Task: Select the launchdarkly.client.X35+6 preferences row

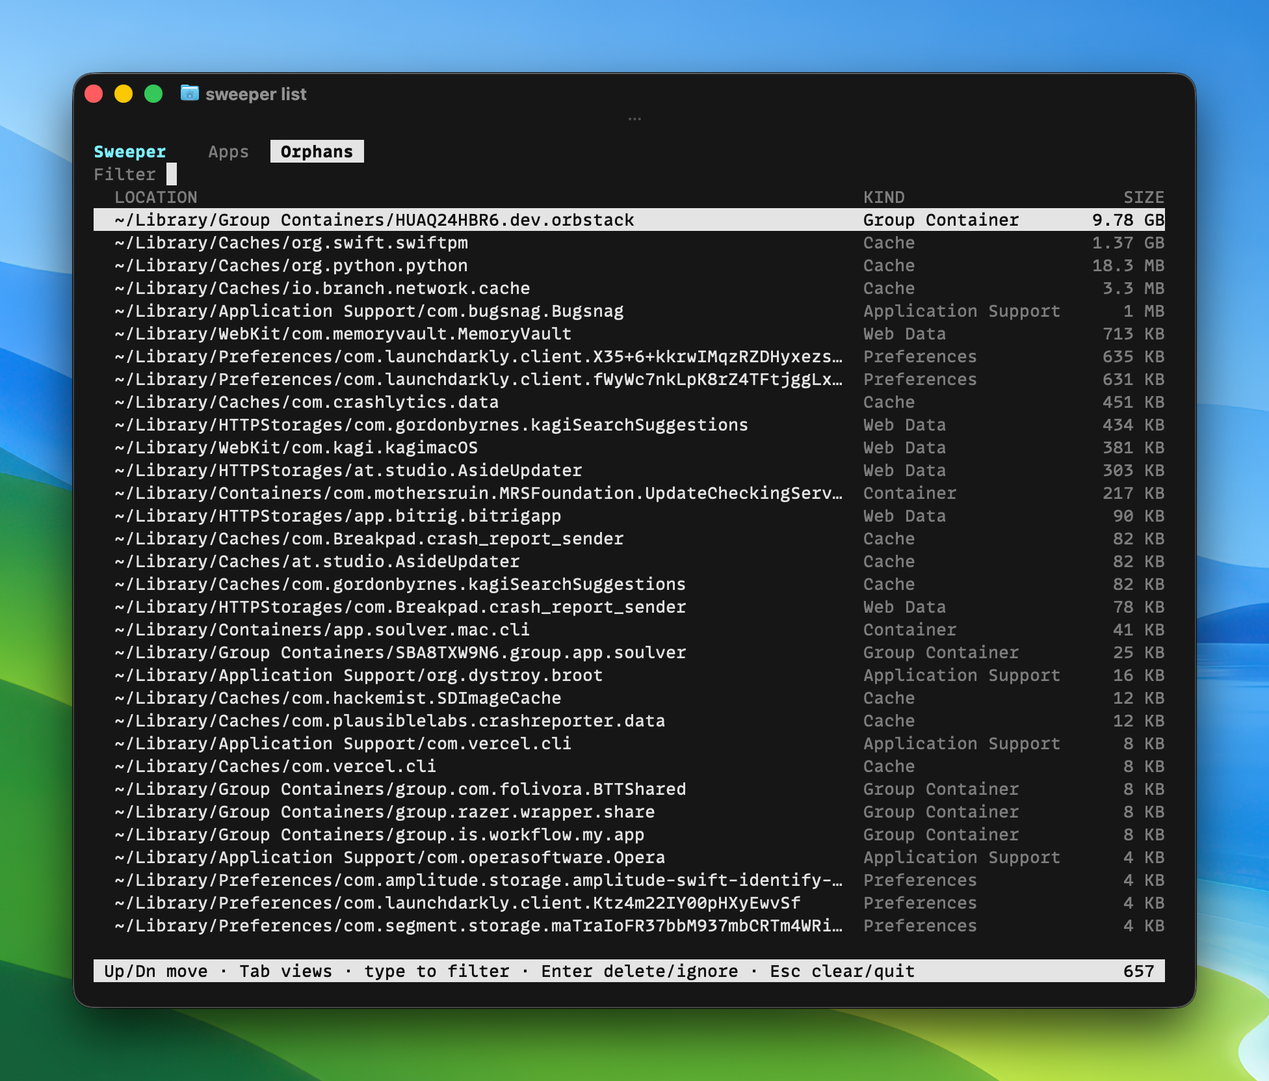Action: tap(629, 356)
